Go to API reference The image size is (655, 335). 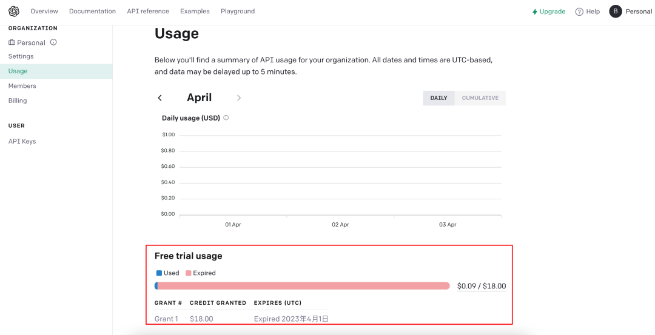pos(148,12)
